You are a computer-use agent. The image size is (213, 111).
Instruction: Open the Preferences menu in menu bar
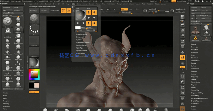tap(111, 4)
